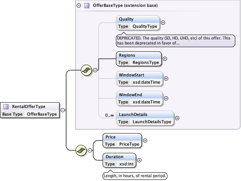Viewport: 241px width, 181px height.
Task: Click the 'Base Type' label cell
Action: (13, 114)
